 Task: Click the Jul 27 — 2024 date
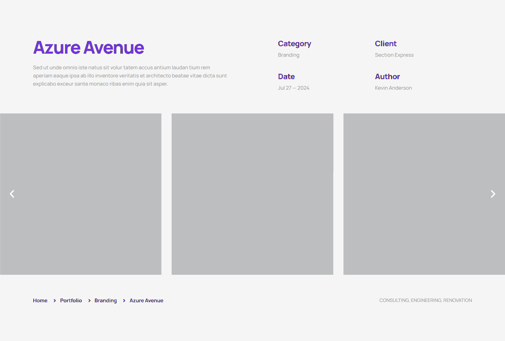(x=293, y=88)
